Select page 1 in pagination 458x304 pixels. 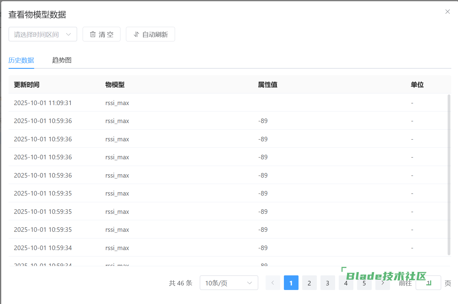coord(291,283)
